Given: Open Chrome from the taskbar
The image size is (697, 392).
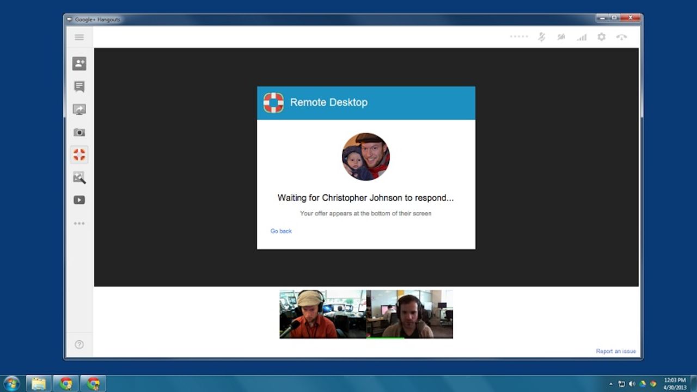Looking at the screenshot, I should click(x=66, y=383).
